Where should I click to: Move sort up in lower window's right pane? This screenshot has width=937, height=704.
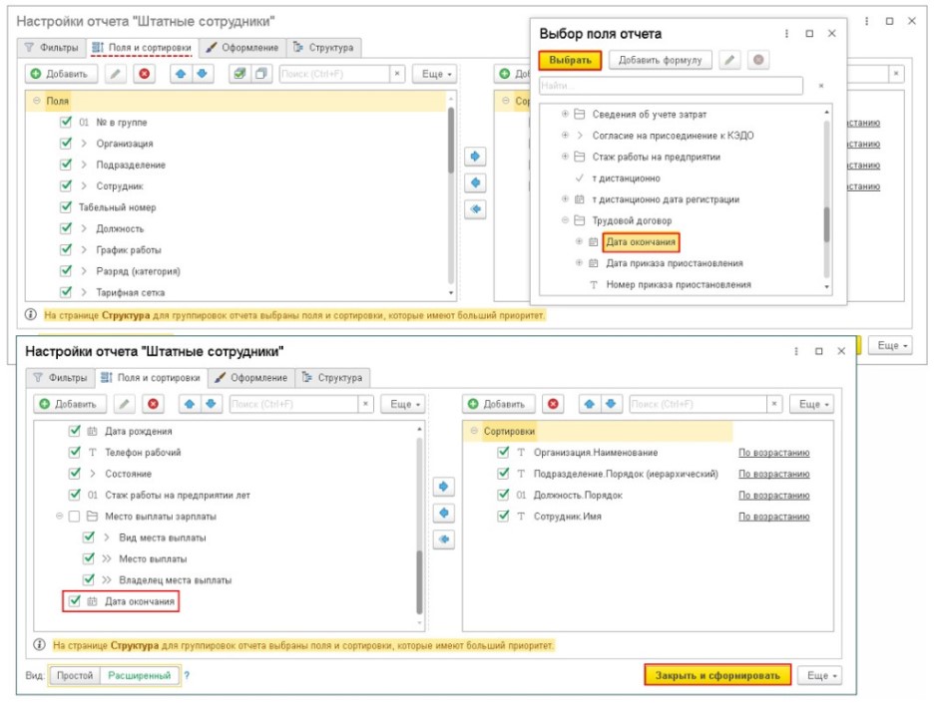click(x=589, y=404)
